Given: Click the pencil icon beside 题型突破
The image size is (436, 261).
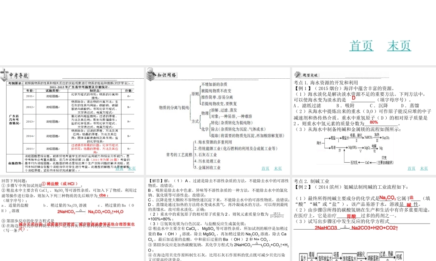Looking at the screenshot, I should (x=297, y=74).
